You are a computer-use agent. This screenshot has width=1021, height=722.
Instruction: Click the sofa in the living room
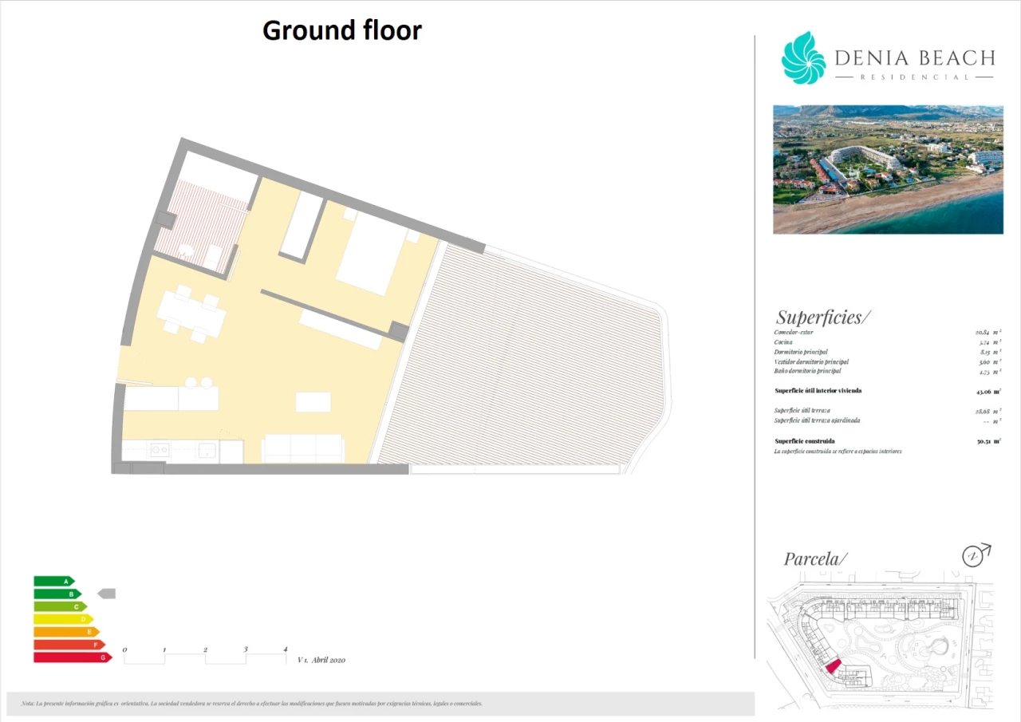point(303,448)
